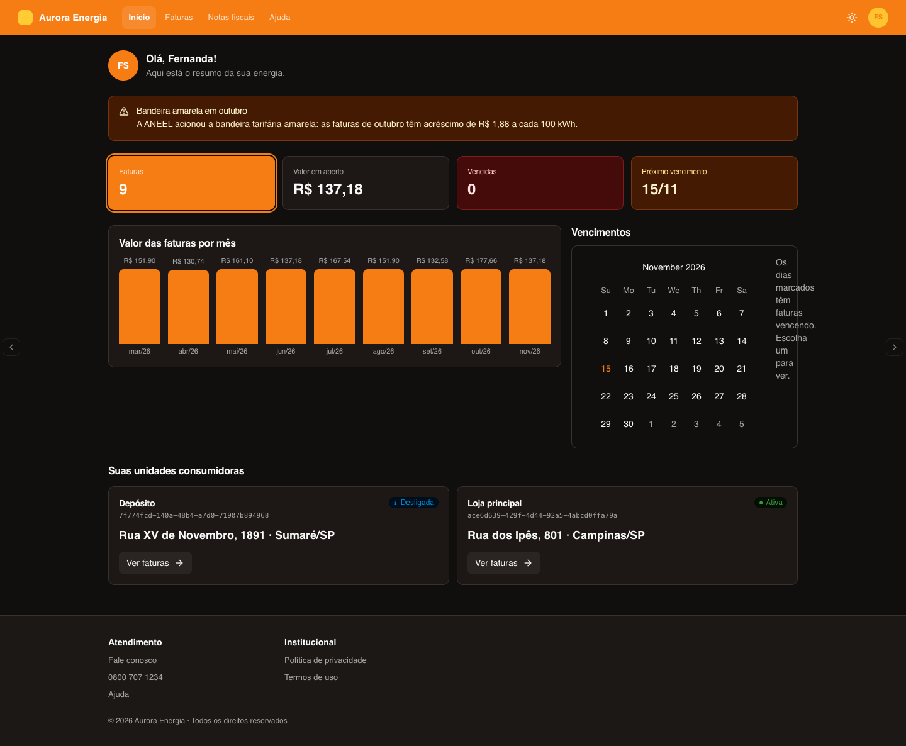This screenshot has width=906, height=746.
Task: Click the left carousel chevron arrow
Action: pos(11,347)
